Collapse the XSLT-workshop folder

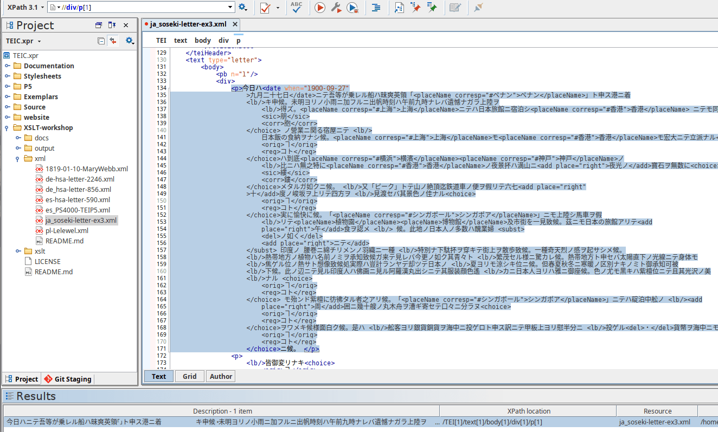point(8,128)
